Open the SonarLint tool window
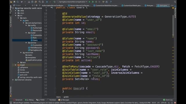Viewport: 186px width, 104px height. [x=18, y=100]
